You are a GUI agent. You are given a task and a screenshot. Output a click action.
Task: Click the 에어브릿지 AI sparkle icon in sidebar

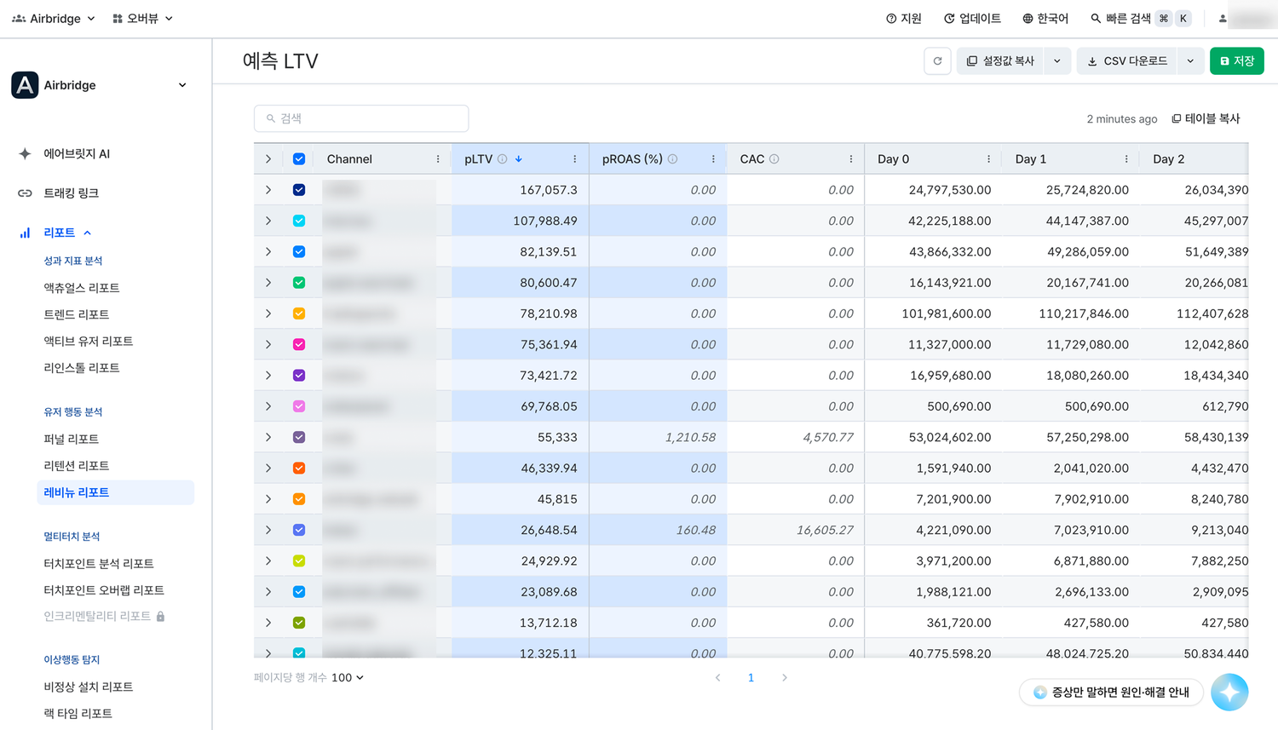(25, 153)
